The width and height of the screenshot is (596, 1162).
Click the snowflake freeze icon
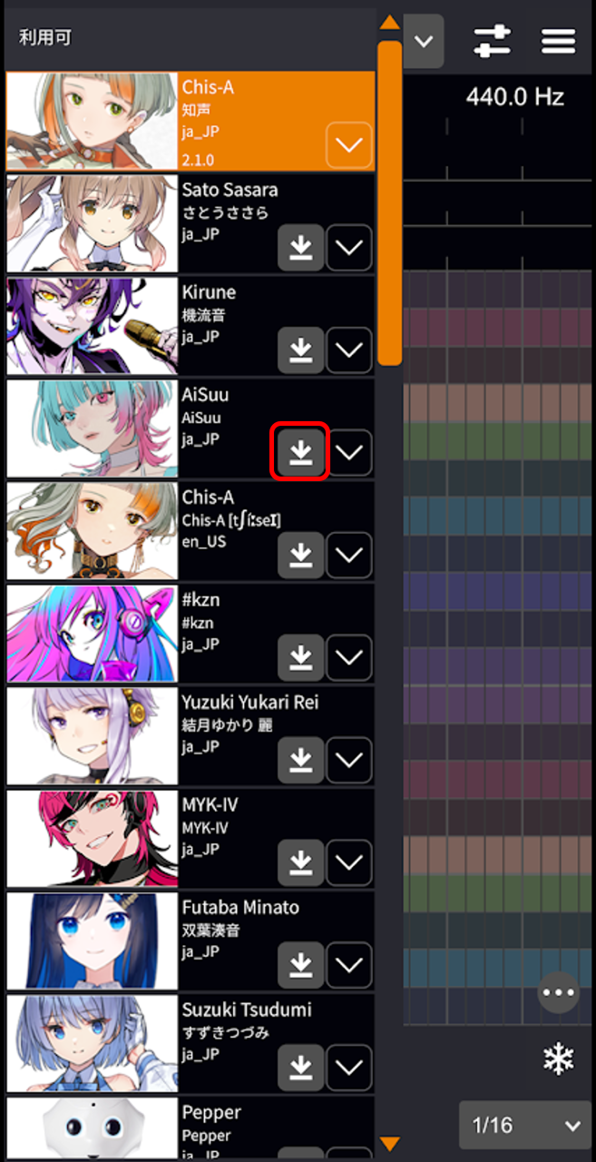(x=558, y=1058)
